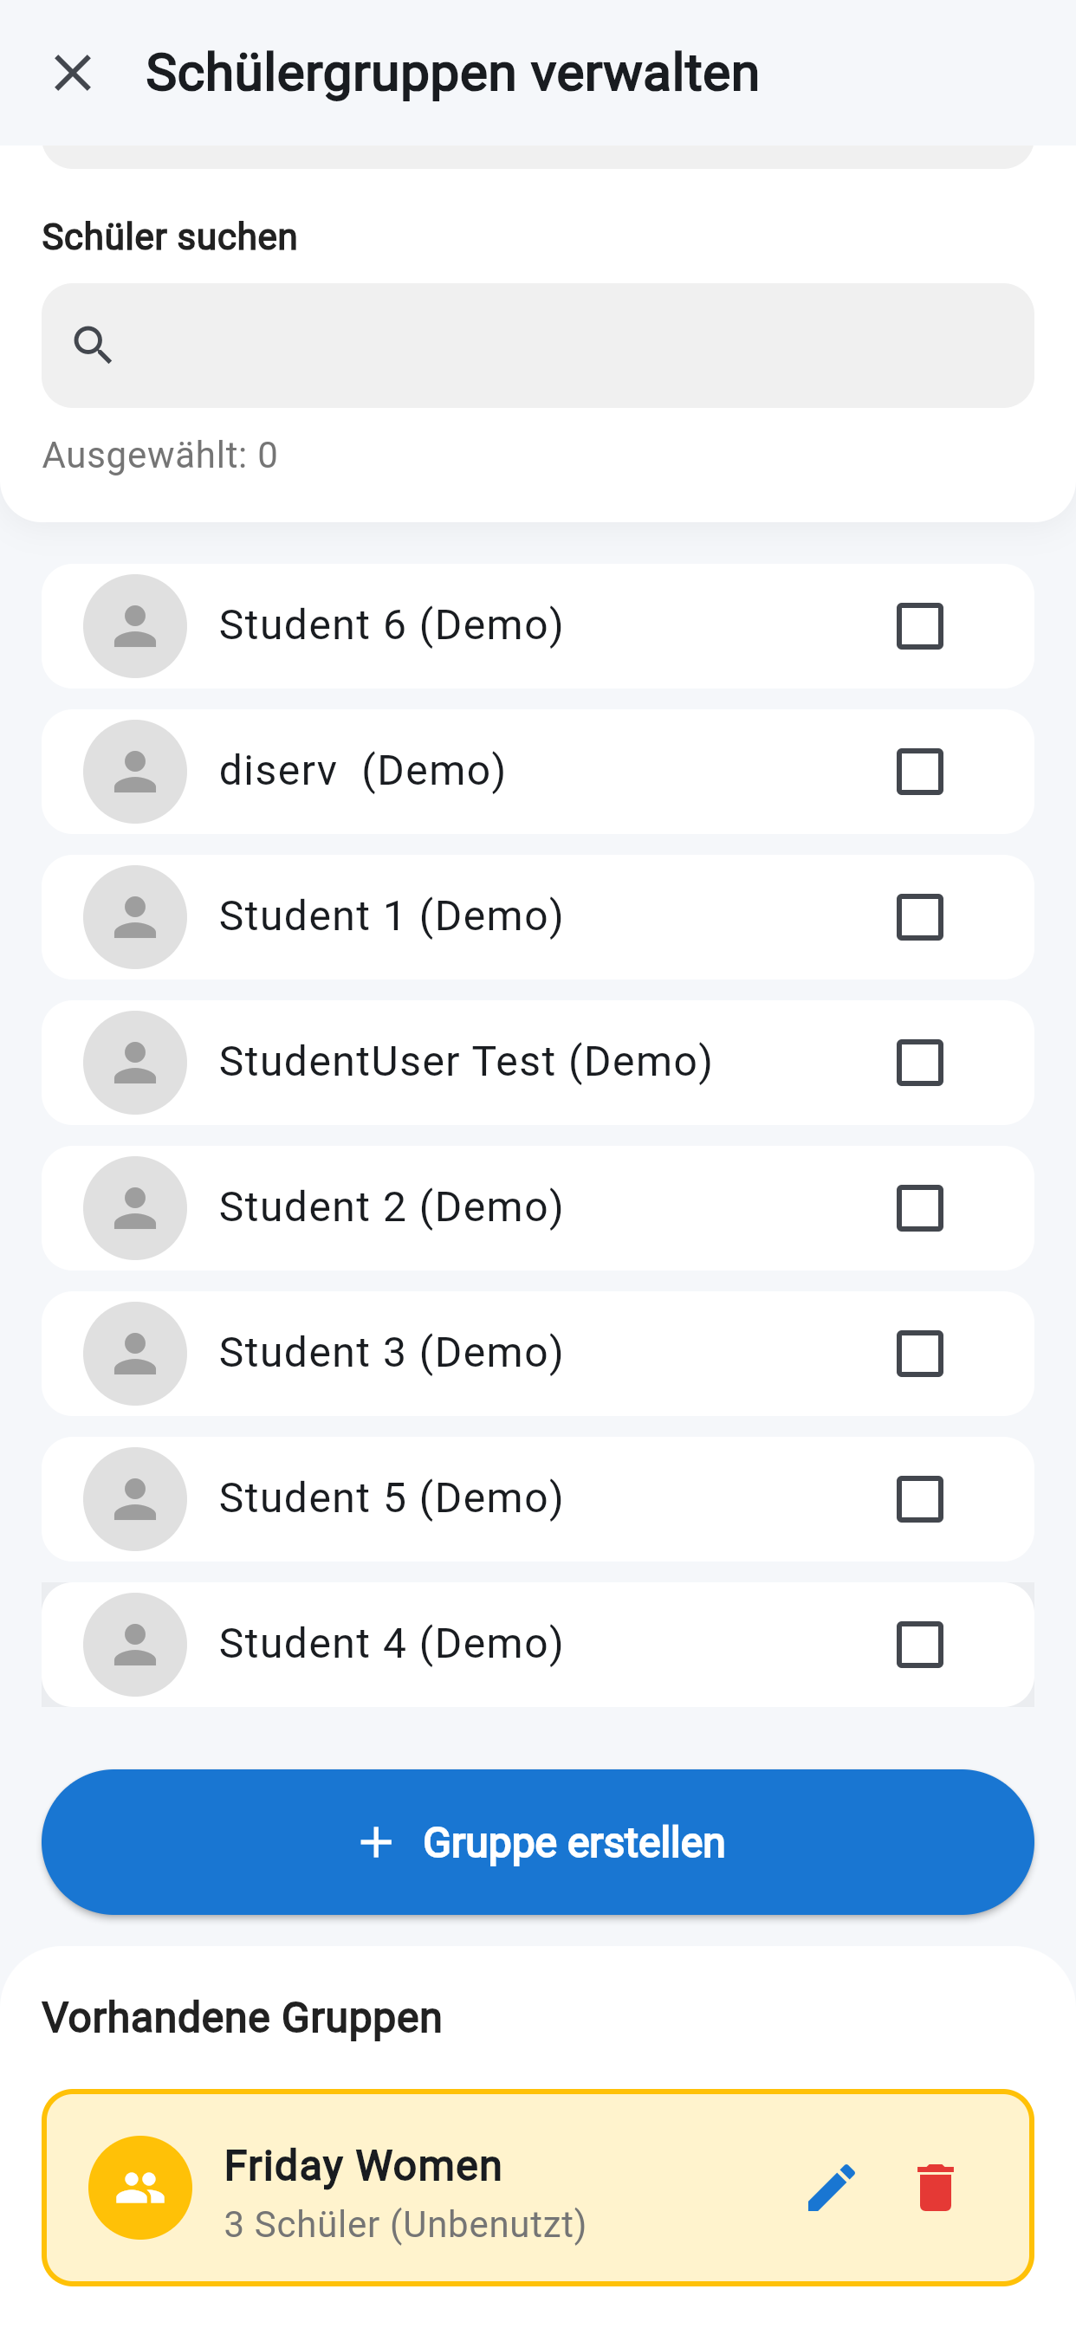The height and width of the screenshot is (2328, 1076).
Task: Toggle Student 5 (Demo) checkbox
Action: (918, 1499)
